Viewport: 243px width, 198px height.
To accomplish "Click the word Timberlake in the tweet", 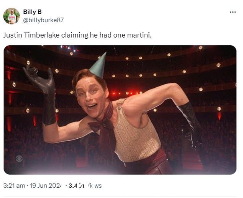I will click(x=42, y=35).
